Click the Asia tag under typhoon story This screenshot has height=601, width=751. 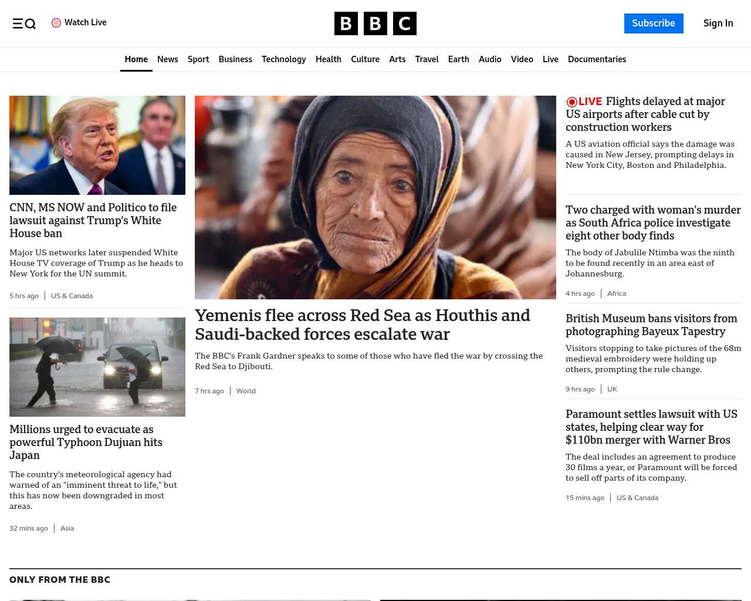click(x=67, y=528)
